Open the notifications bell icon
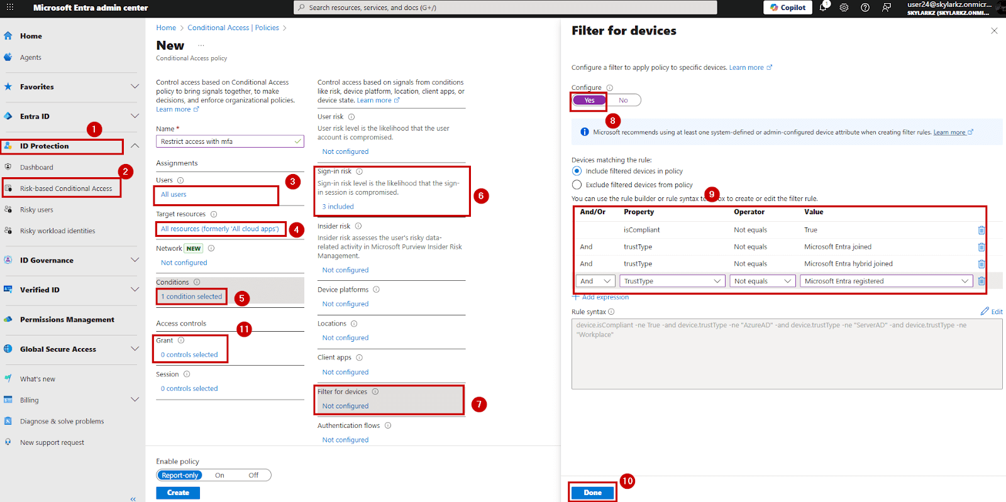 (823, 8)
